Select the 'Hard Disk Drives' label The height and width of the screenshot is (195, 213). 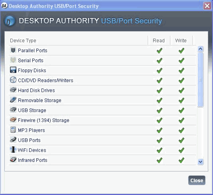pyautogui.click(x=36, y=90)
